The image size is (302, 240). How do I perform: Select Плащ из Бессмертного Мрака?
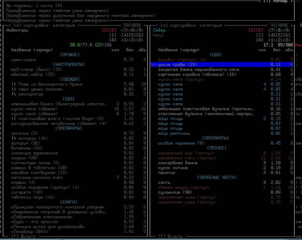click(x=79, y=84)
